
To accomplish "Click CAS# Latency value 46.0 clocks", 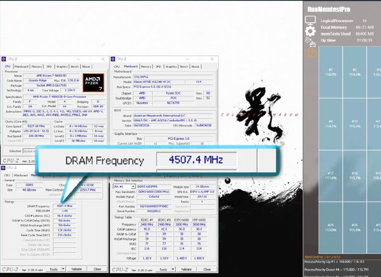I will click(x=64, y=216).
